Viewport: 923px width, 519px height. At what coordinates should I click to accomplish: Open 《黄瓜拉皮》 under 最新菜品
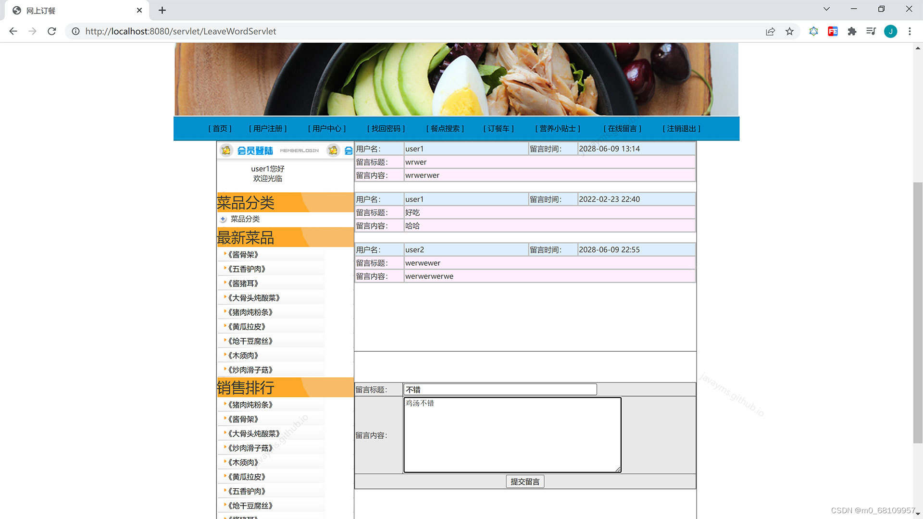(x=247, y=327)
